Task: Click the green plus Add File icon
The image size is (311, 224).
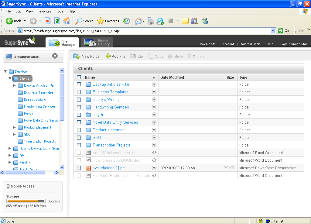Action: click(x=108, y=56)
